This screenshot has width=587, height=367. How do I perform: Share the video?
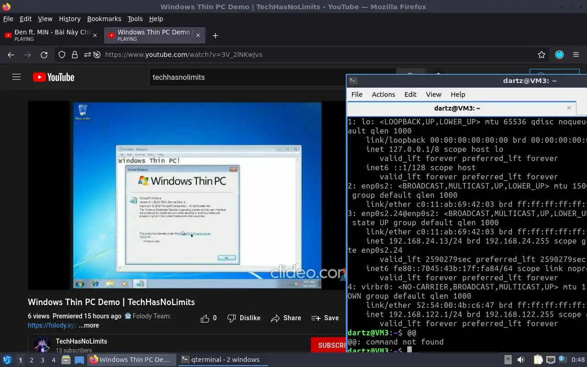(x=286, y=318)
